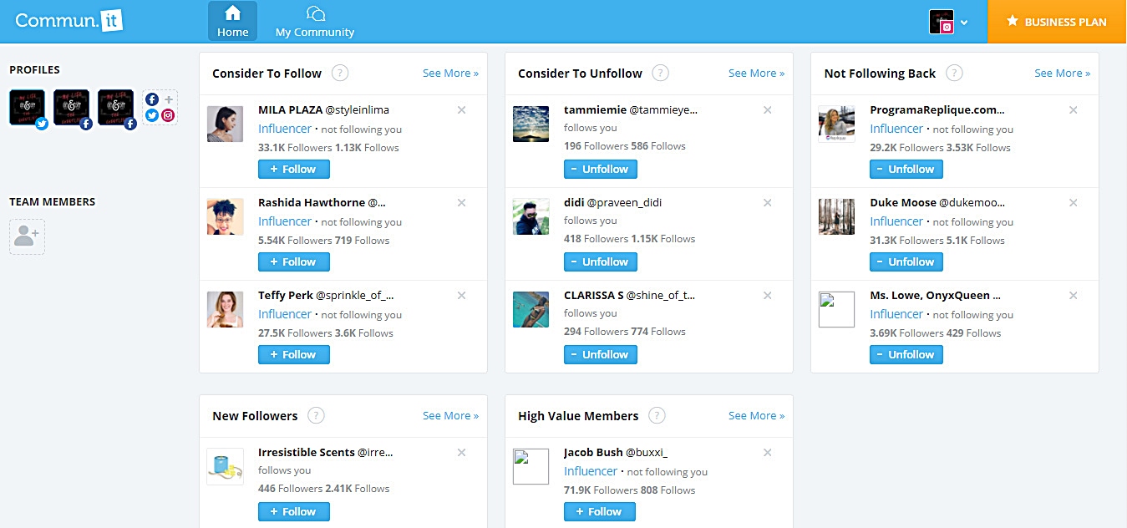
Task: Open the first Facebook profile account
Action: pyautogui.click(x=71, y=107)
